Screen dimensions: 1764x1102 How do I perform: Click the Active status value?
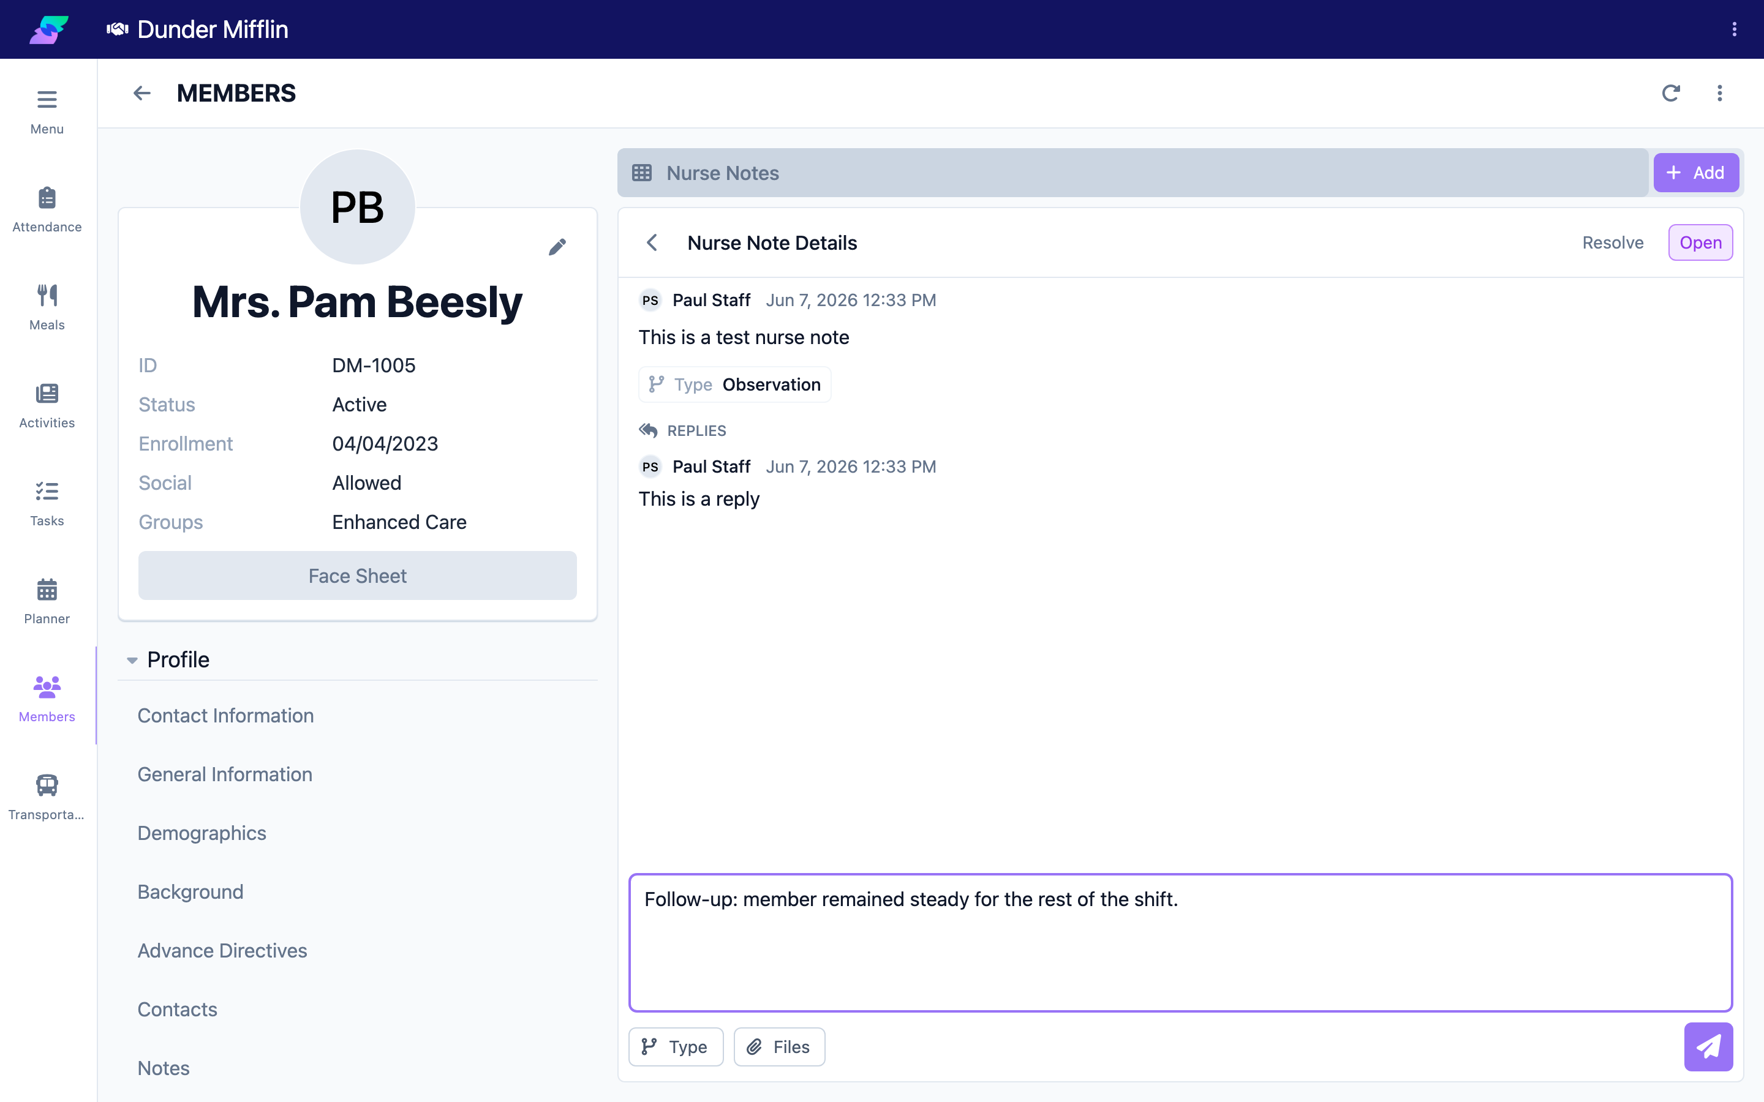pos(360,405)
